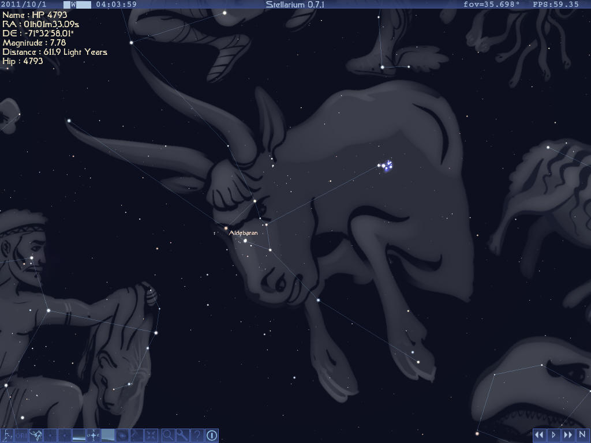Click the Distance : 611.9 Light Years line
This screenshot has height=443, width=591.
55,52
